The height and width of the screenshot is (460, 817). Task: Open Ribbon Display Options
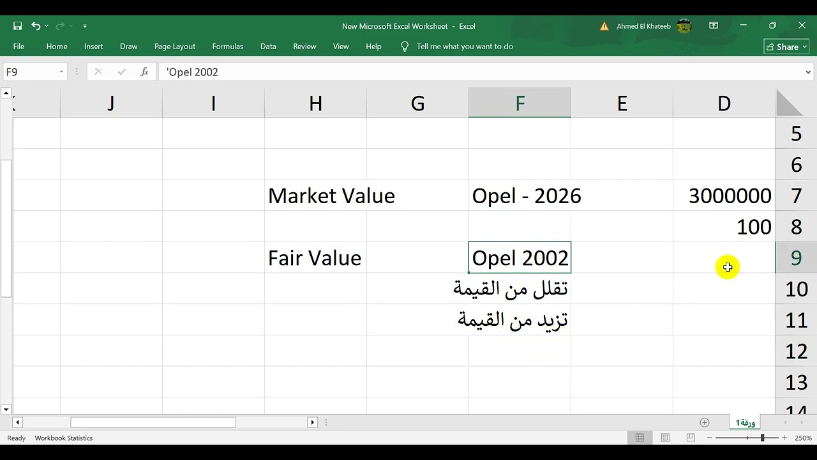point(714,26)
